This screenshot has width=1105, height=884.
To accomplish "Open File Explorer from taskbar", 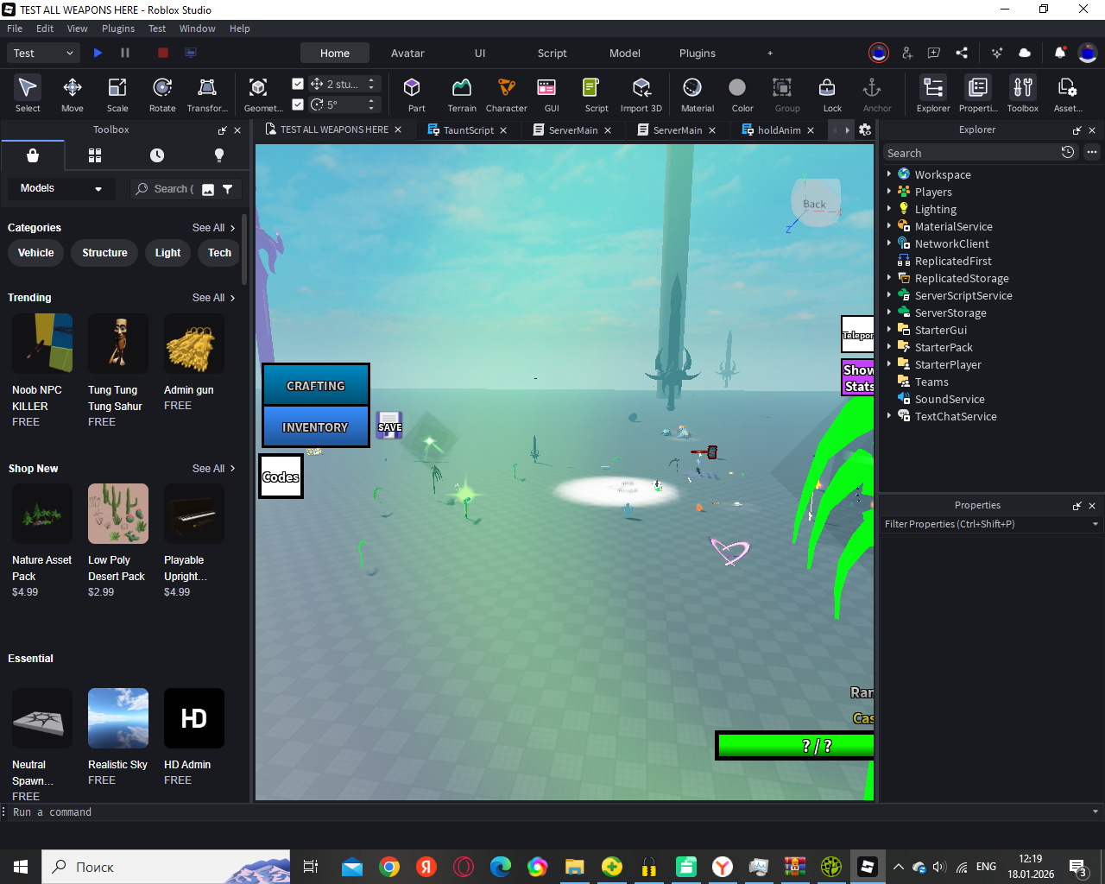I will [575, 867].
